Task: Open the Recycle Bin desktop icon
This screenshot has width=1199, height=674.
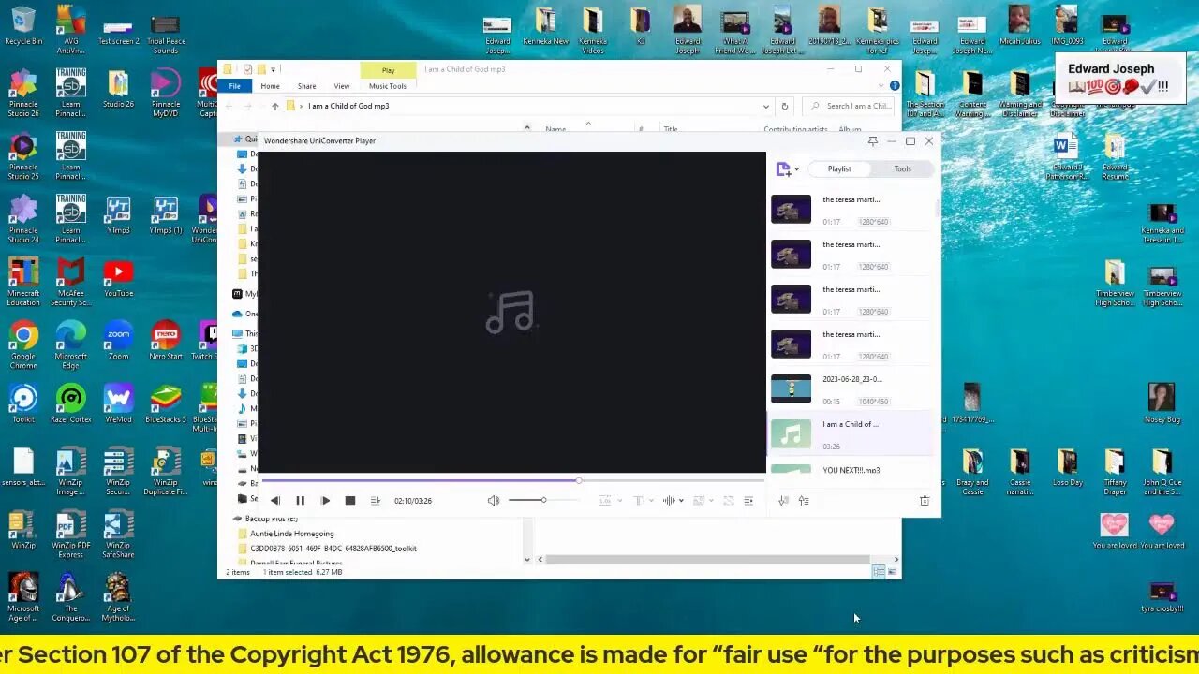Action: (23, 26)
